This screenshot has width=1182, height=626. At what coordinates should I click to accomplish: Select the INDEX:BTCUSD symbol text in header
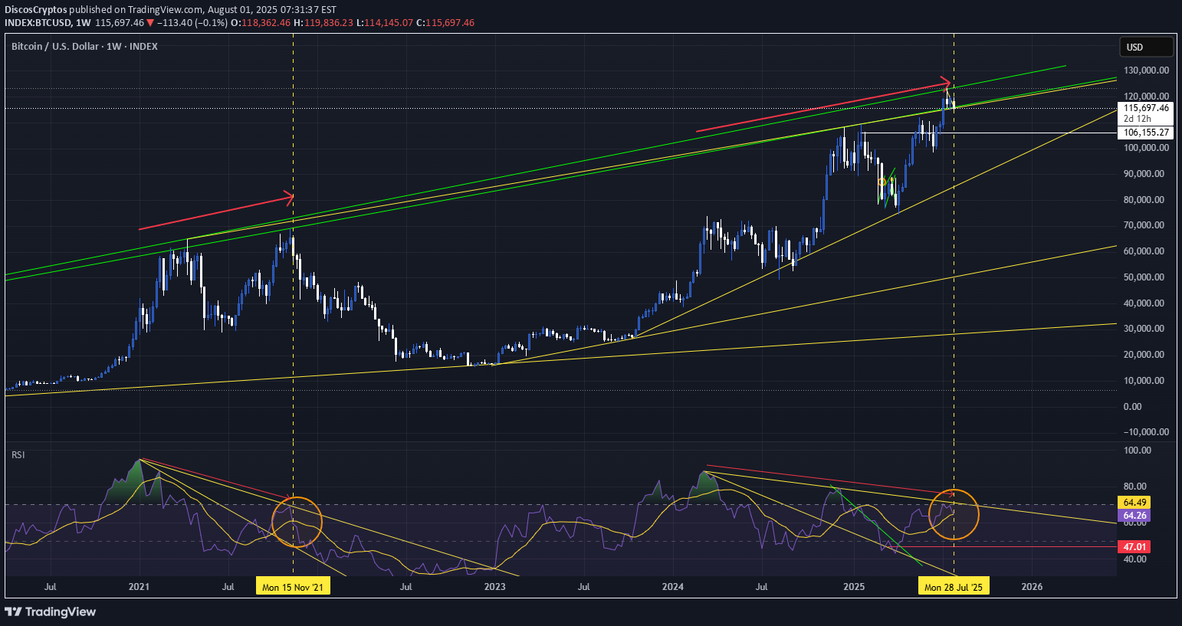click(x=38, y=23)
